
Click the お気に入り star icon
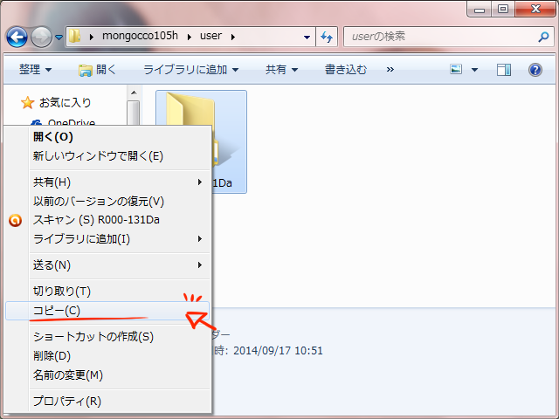[x=27, y=102]
